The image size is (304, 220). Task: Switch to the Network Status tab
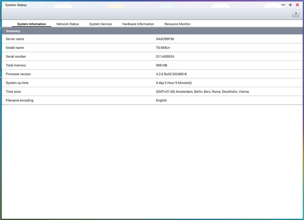(x=68, y=24)
